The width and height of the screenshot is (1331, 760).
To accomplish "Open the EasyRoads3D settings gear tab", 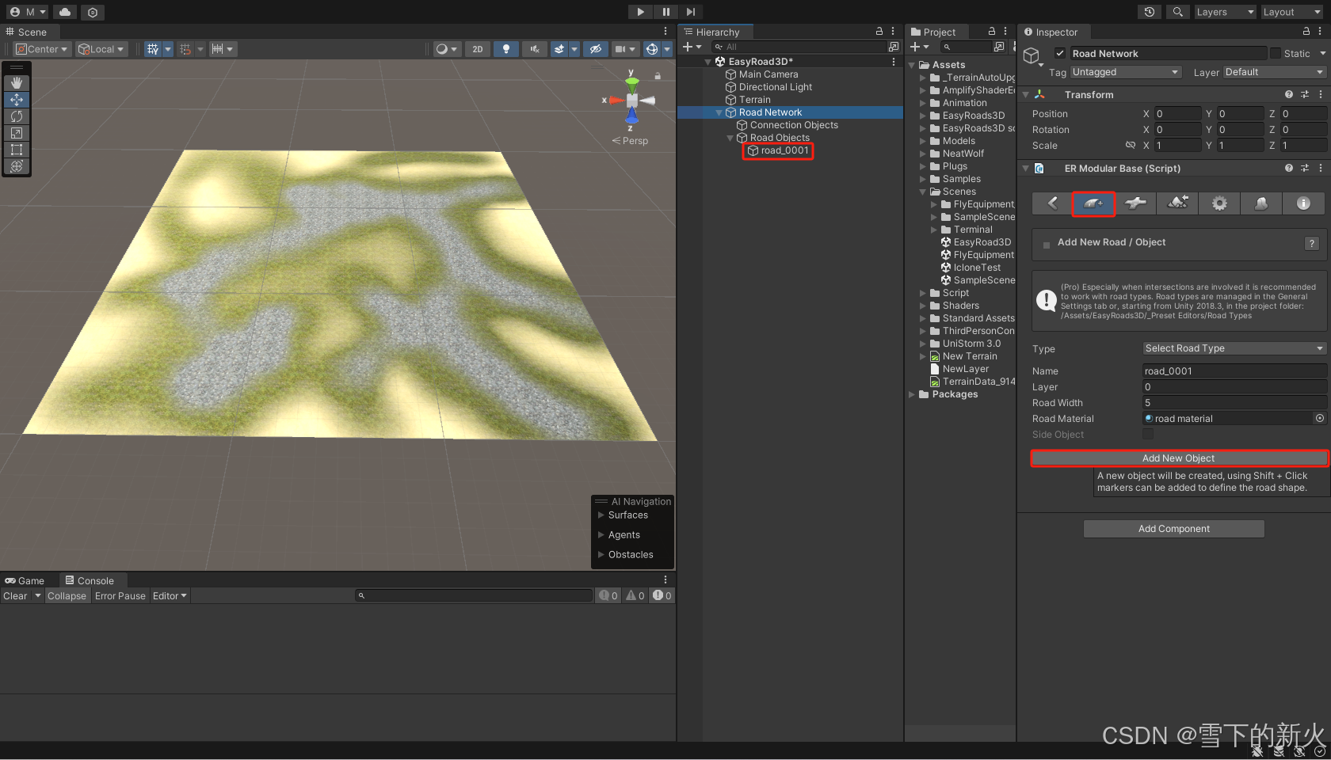I will pyautogui.click(x=1218, y=203).
